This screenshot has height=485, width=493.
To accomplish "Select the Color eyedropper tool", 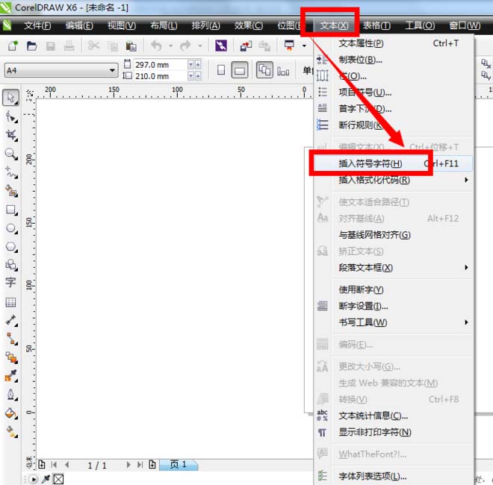I will (x=11, y=375).
